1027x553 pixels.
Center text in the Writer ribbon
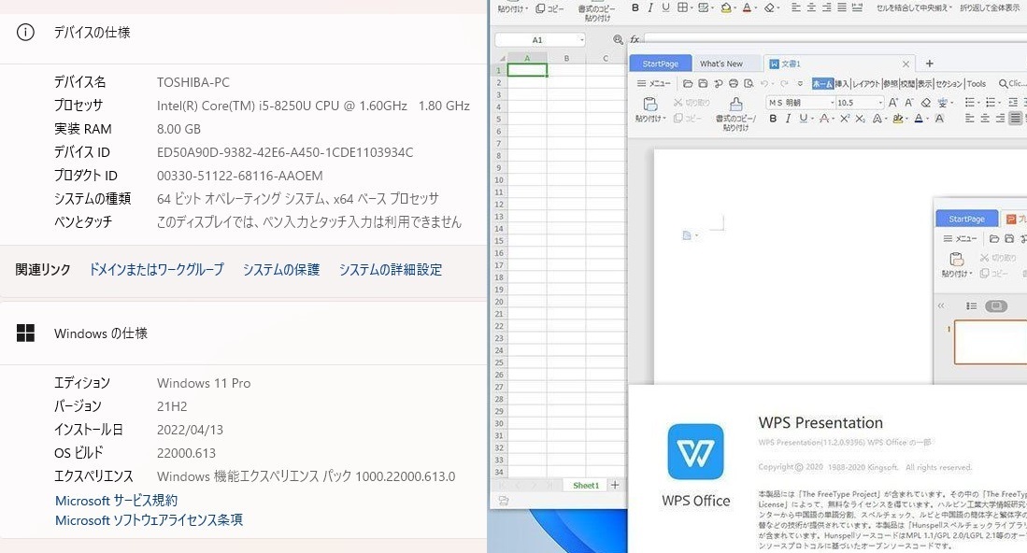tap(985, 119)
